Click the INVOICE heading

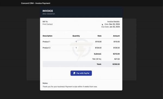[x=48, y=11]
